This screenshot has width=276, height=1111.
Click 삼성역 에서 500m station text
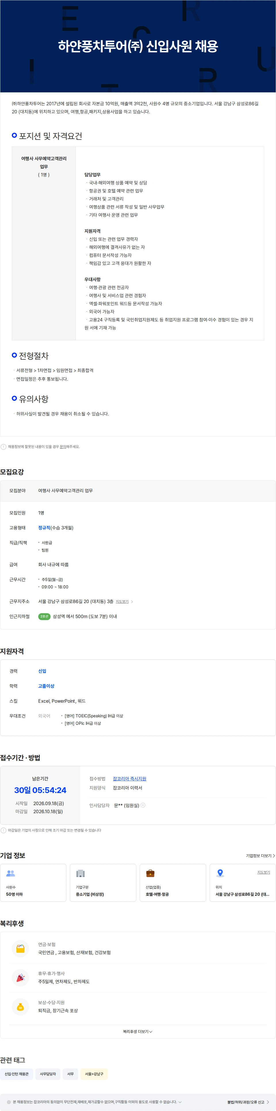(85, 617)
